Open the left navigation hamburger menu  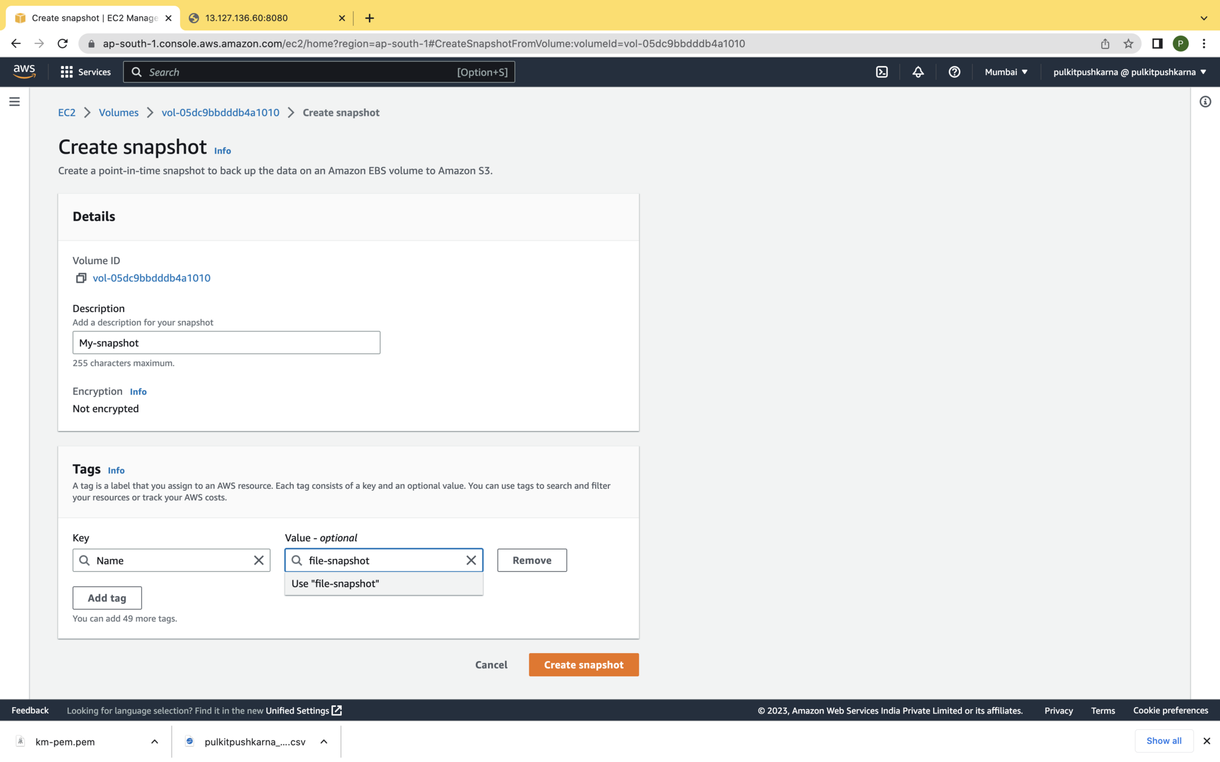[15, 102]
